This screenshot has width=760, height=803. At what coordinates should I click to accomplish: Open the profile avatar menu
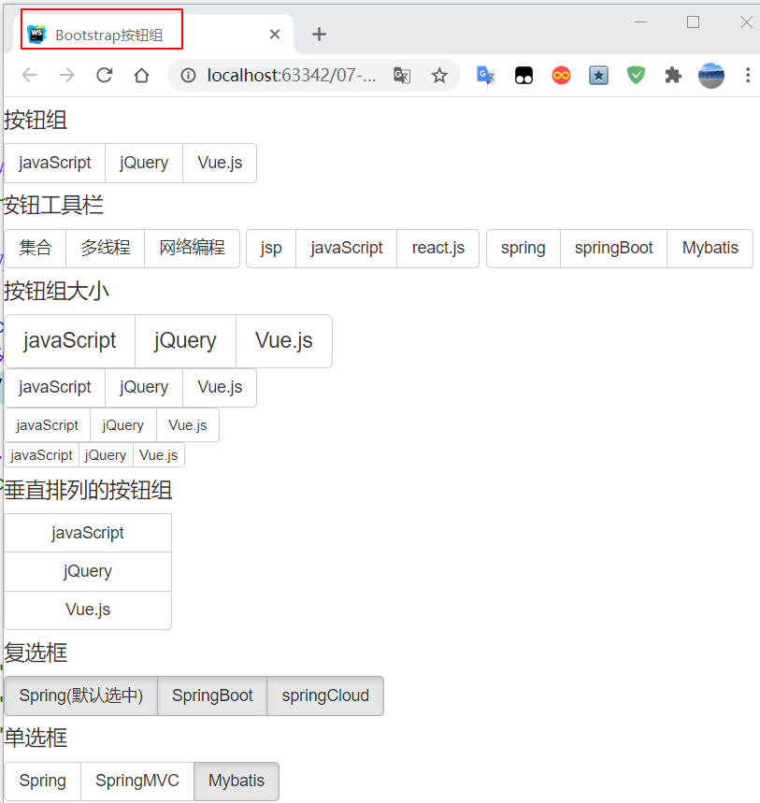point(711,76)
